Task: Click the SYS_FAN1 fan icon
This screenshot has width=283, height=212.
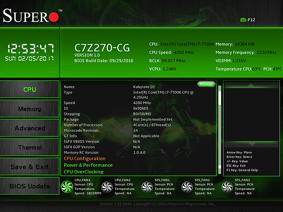Action: (147, 187)
